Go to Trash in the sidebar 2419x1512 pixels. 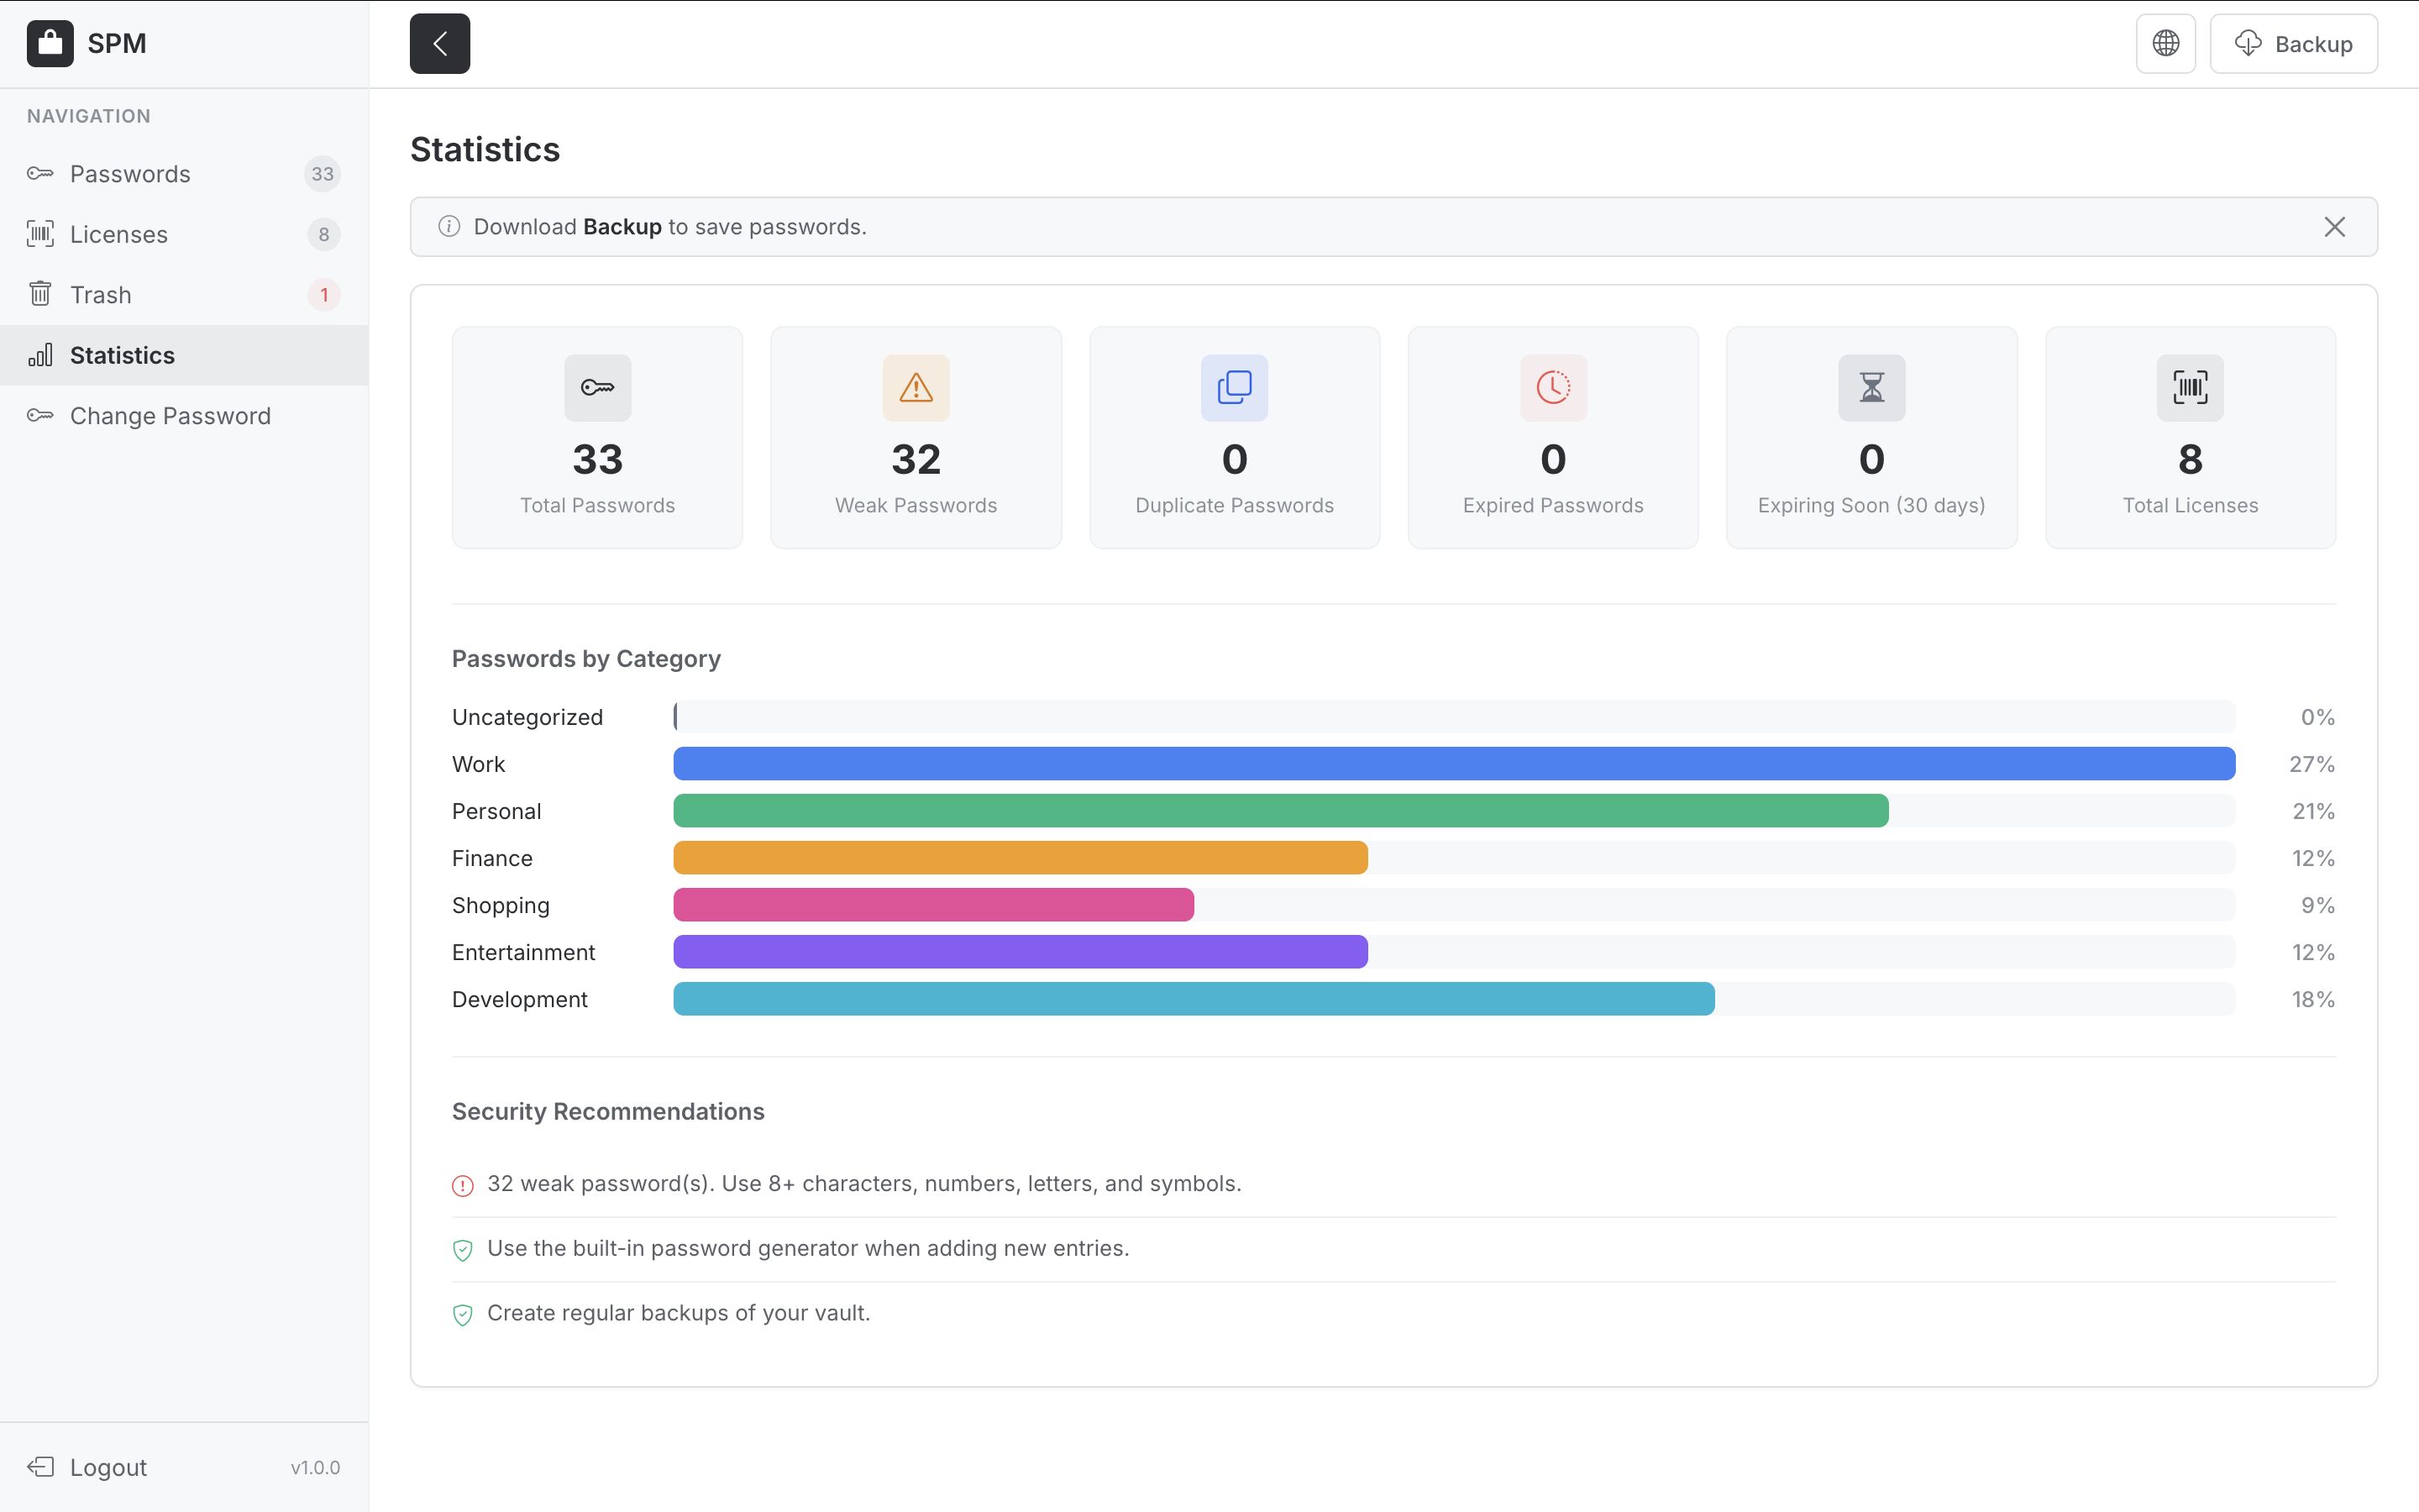(100, 295)
